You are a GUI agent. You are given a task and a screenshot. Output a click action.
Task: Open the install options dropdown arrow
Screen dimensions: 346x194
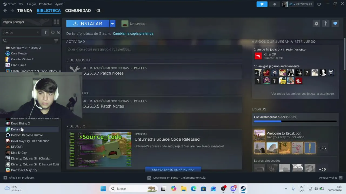tap(112, 24)
